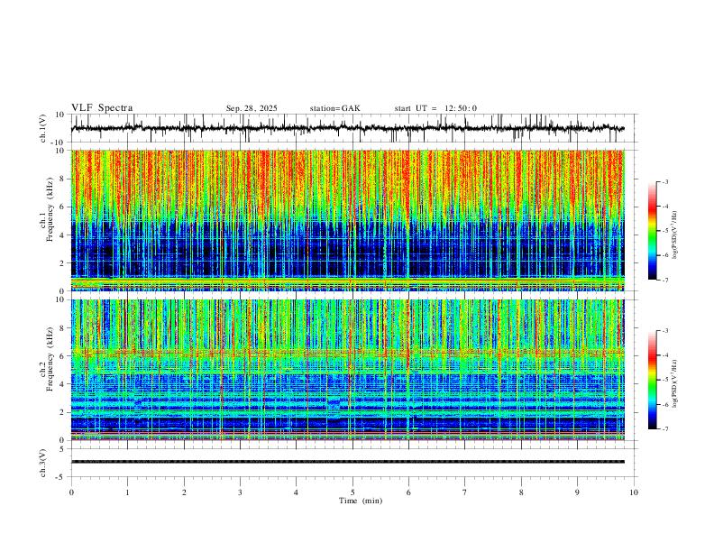Image resolution: width=714 pixels, height=552 pixels.
Task: Click the log(PSD) label beside ch.1 color bar
Action: click(675, 235)
